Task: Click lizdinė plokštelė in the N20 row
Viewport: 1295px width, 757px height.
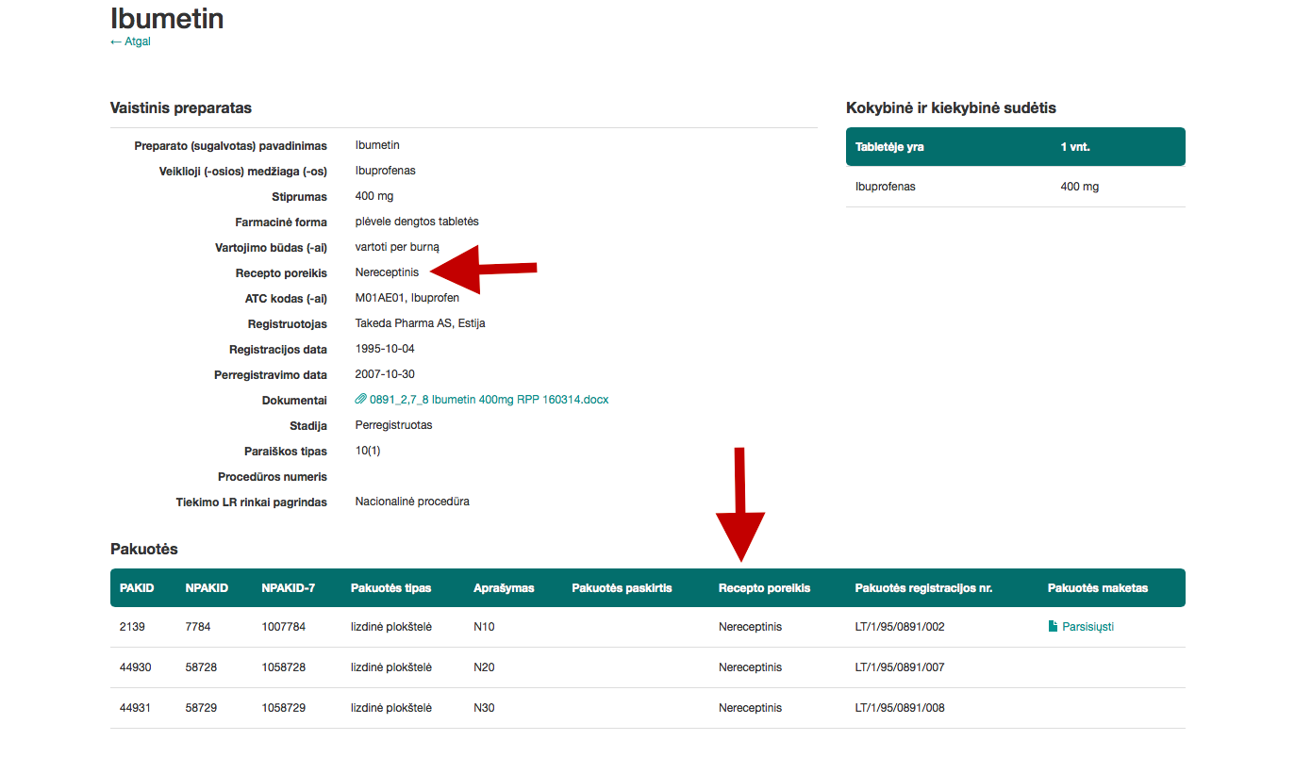Action: (391, 667)
